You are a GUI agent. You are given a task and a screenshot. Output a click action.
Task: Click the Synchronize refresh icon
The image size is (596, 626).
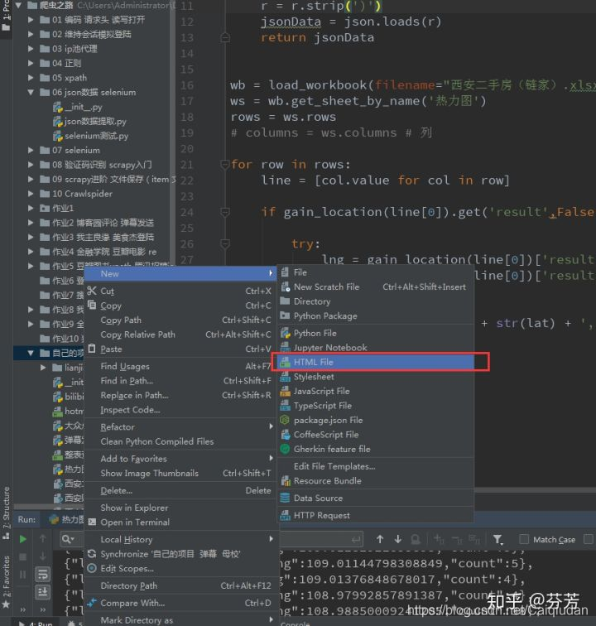click(92, 554)
